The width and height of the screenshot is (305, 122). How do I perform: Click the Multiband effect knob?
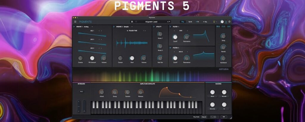223,58
